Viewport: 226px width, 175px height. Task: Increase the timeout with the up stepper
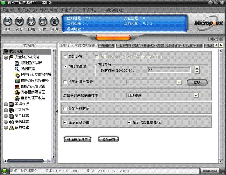tap(197, 68)
